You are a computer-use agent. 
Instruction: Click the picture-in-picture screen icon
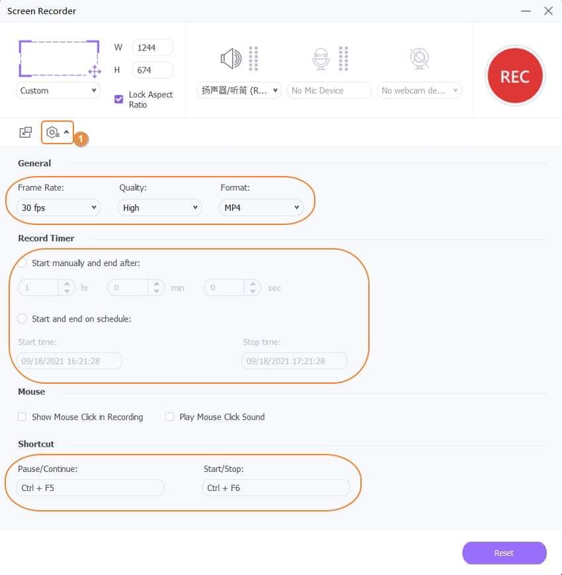26,132
